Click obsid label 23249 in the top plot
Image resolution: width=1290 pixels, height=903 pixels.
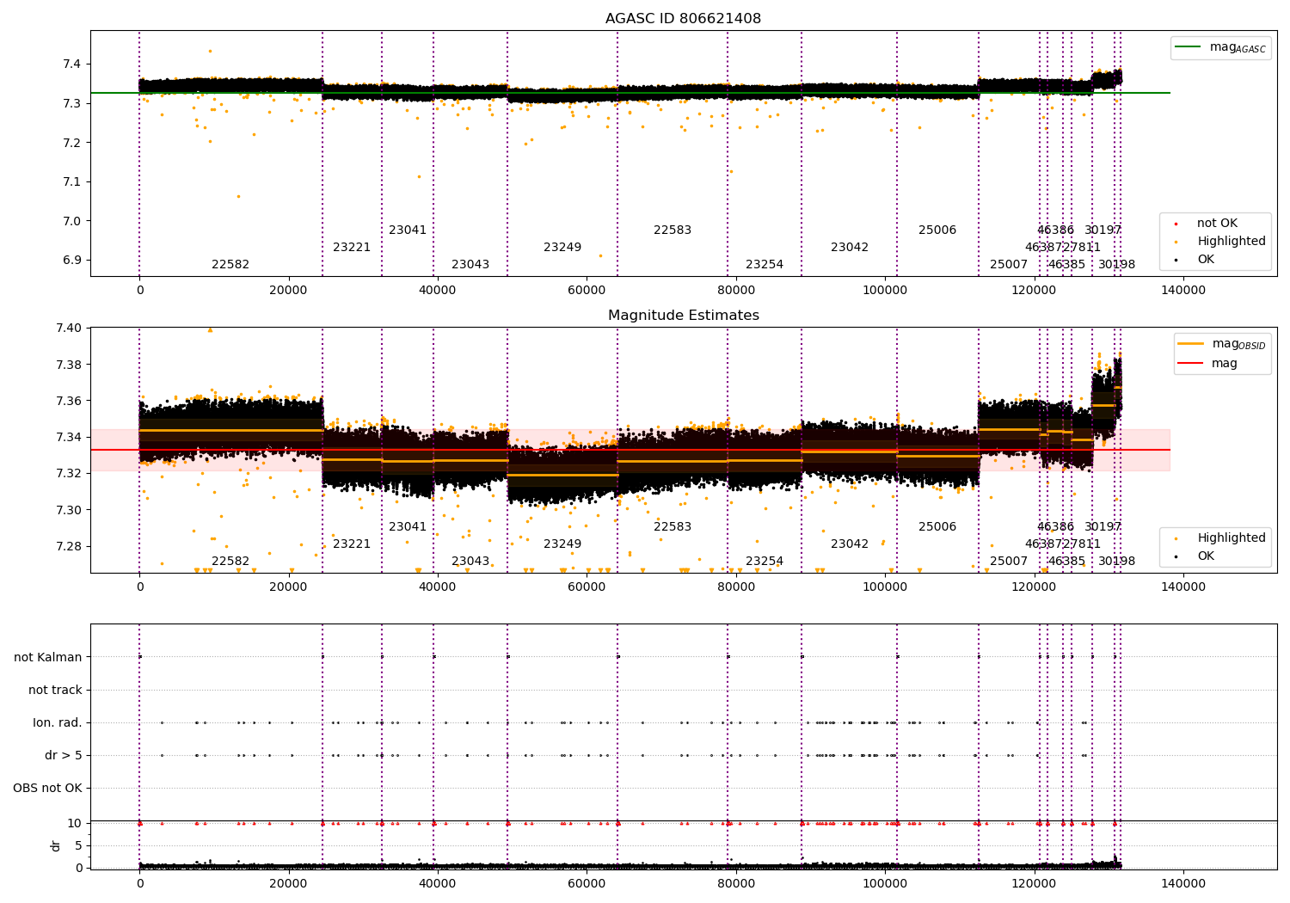[x=562, y=248]
